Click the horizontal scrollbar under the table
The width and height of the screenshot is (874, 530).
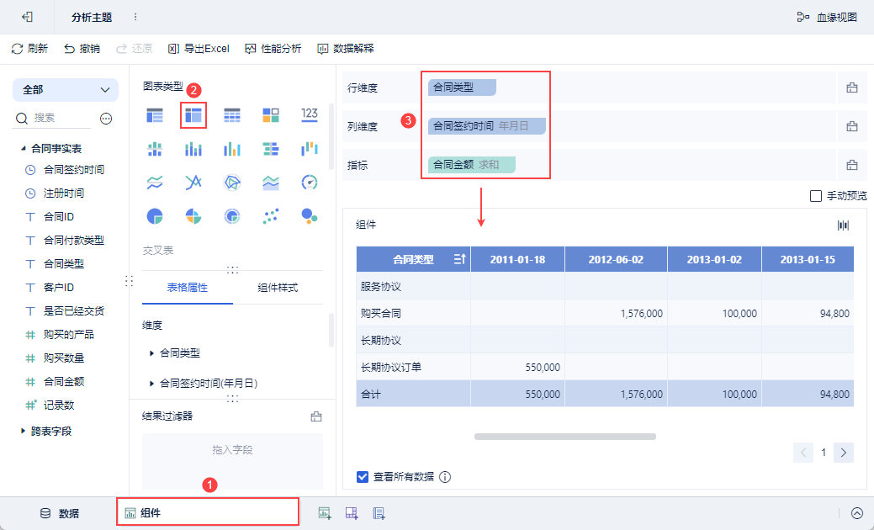tap(565, 437)
